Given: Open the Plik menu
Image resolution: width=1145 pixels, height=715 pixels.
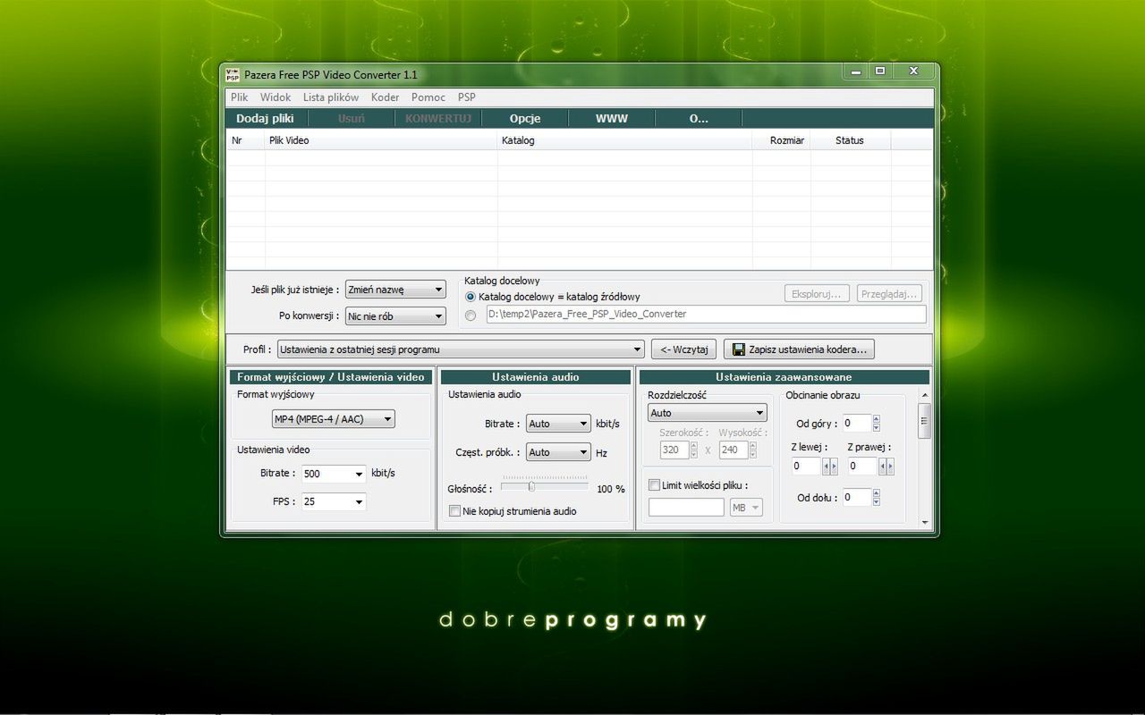Looking at the screenshot, I should coord(239,97).
